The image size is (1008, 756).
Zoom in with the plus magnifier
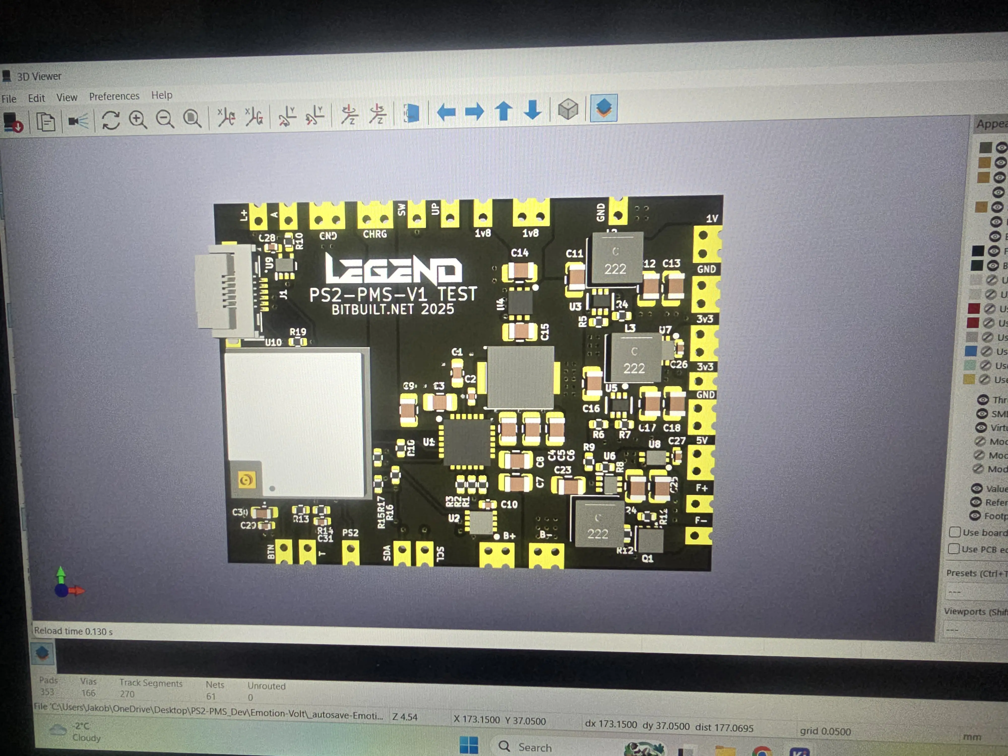[x=138, y=120]
